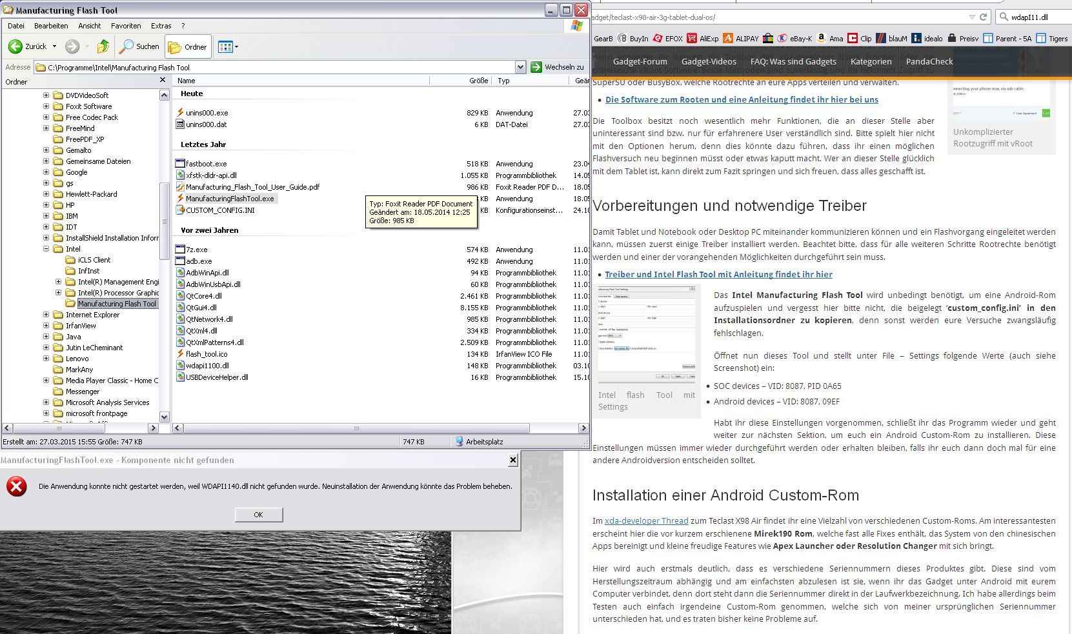Sort files by Typ column header
Screen dimensions: 1072x634
(x=532, y=81)
